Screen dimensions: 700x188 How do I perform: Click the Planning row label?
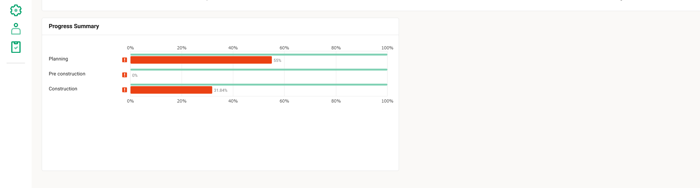tap(58, 59)
